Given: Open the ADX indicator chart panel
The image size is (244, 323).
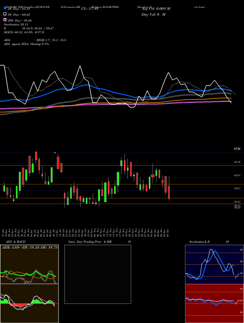Looking at the screenshot, I should coord(29,264).
